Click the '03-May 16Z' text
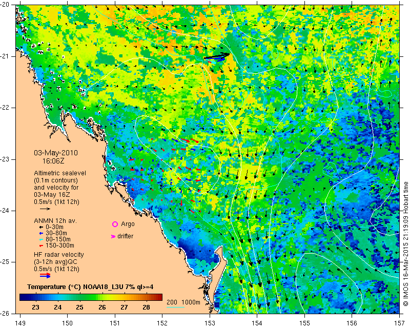Viewport: 410px width, 328px height. tap(52, 195)
